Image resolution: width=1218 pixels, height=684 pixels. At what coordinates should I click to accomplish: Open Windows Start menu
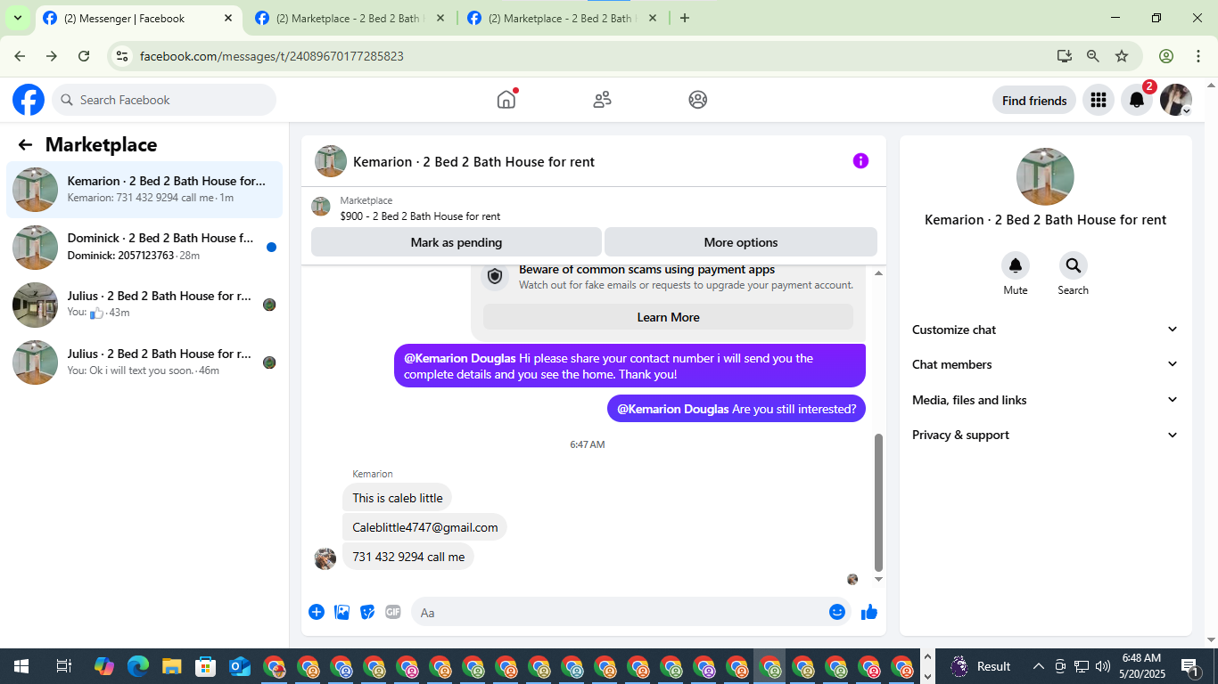(x=21, y=666)
